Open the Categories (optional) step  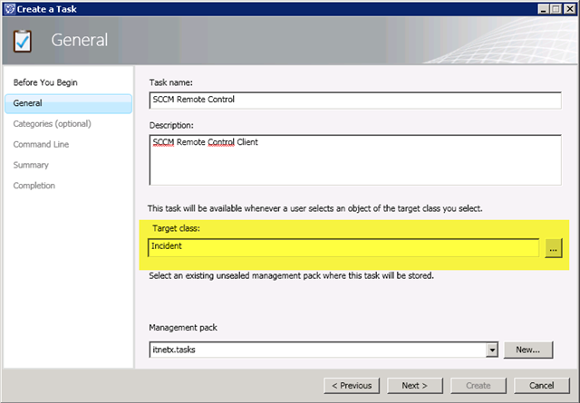tap(52, 123)
